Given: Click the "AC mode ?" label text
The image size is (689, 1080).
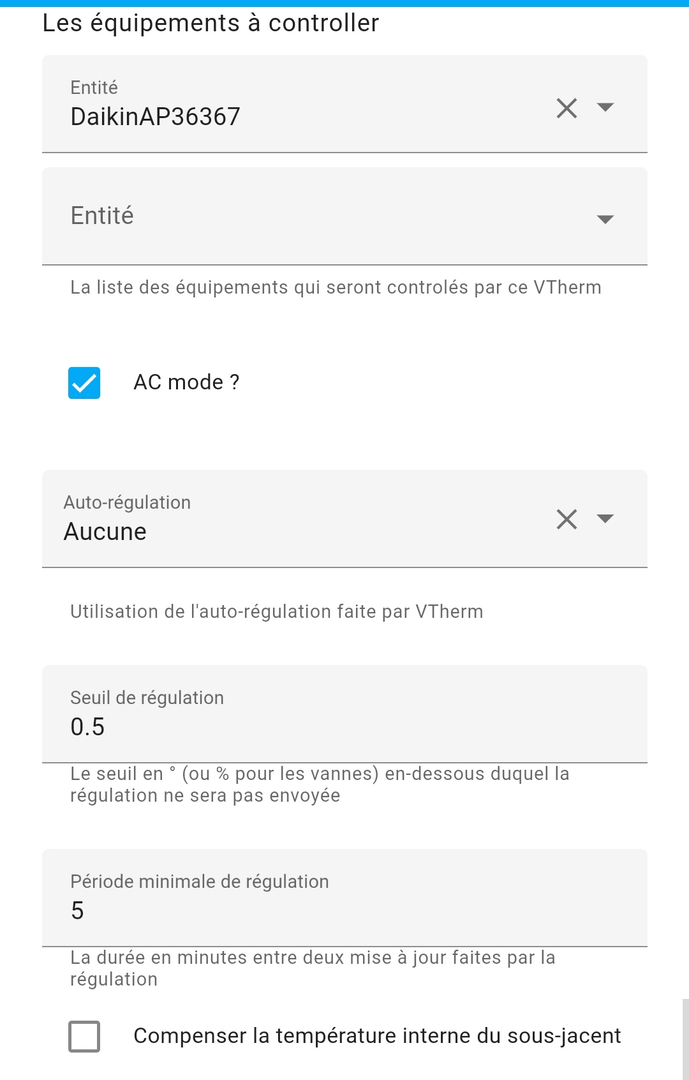Looking at the screenshot, I should pyautogui.click(x=186, y=382).
